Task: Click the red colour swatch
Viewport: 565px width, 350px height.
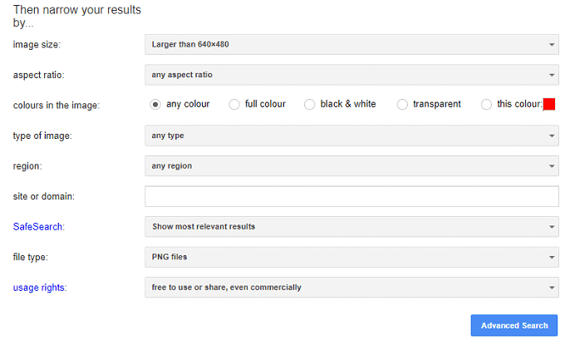Action: (x=548, y=105)
